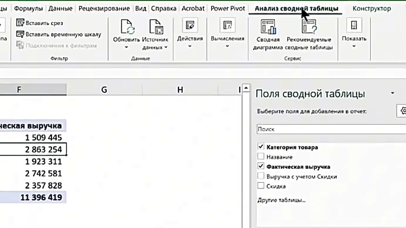Uncheck the Фактическая выручка field checkbox
The image size is (406, 228).
click(x=261, y=166)
